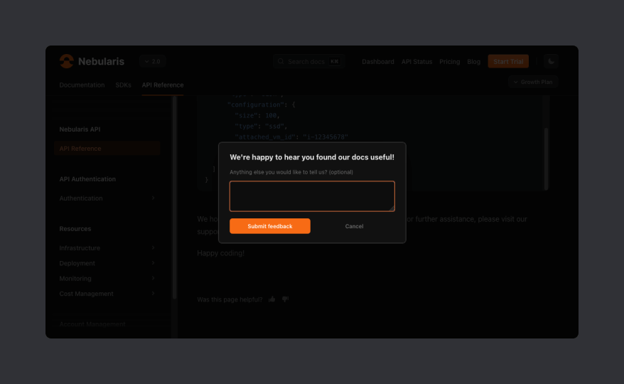Expand Cost Management in sidebar
Screen dimensions: 624x384
click(154, 294)
